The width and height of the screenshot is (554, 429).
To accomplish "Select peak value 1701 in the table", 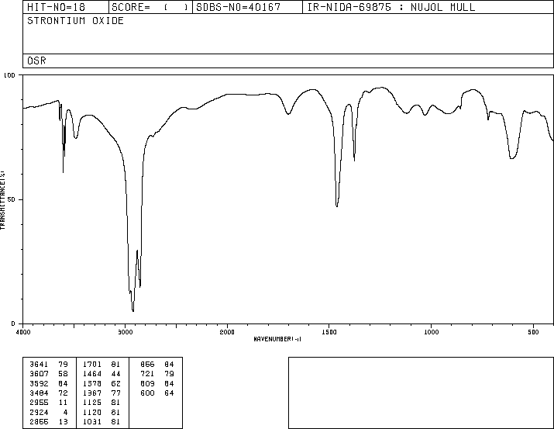I will coord(92,365).
